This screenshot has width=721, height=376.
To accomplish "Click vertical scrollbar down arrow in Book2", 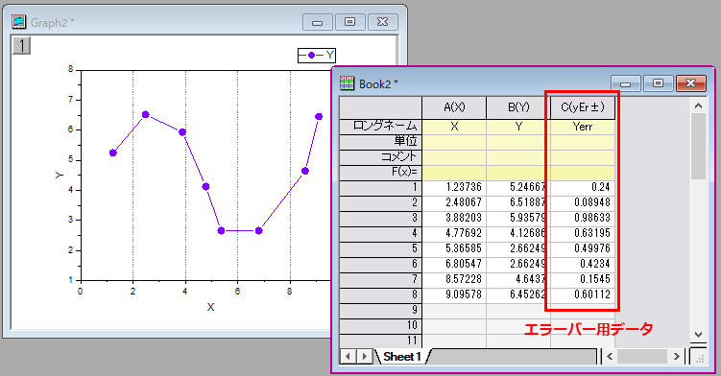I will tap(699, 334).
